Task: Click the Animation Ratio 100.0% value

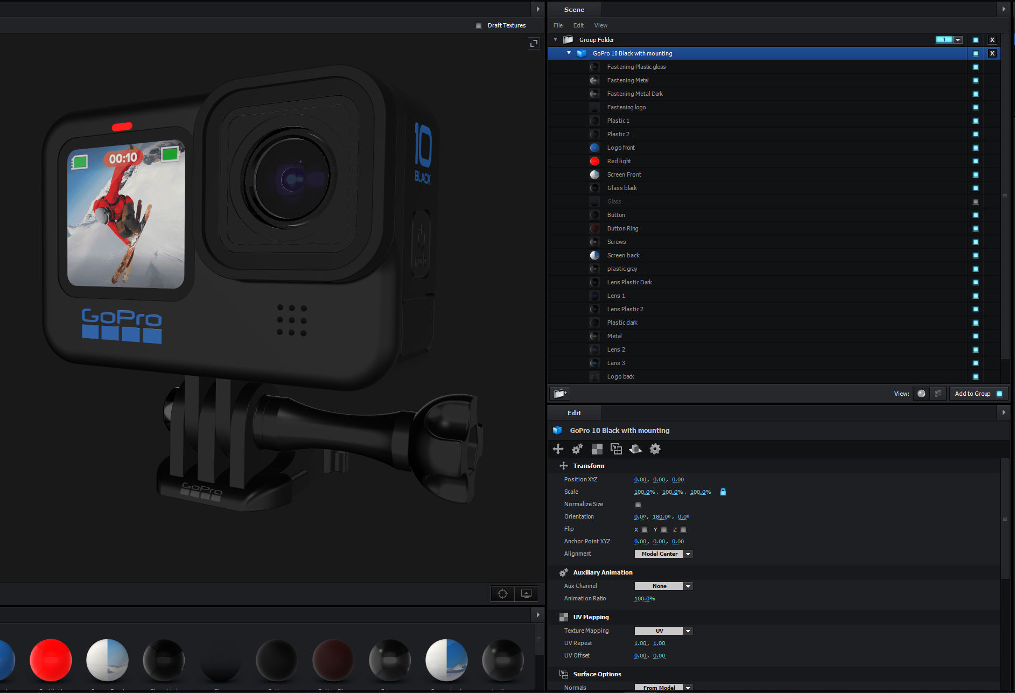Action: 645,599
